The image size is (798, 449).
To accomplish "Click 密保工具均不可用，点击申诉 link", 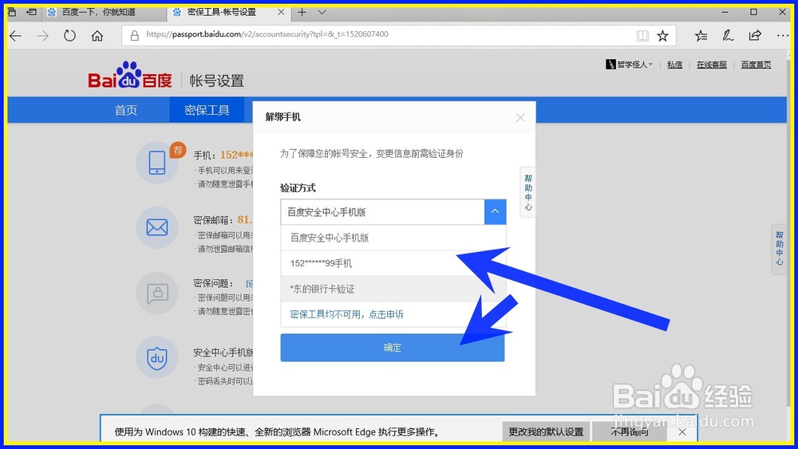I will pos(346,314).
